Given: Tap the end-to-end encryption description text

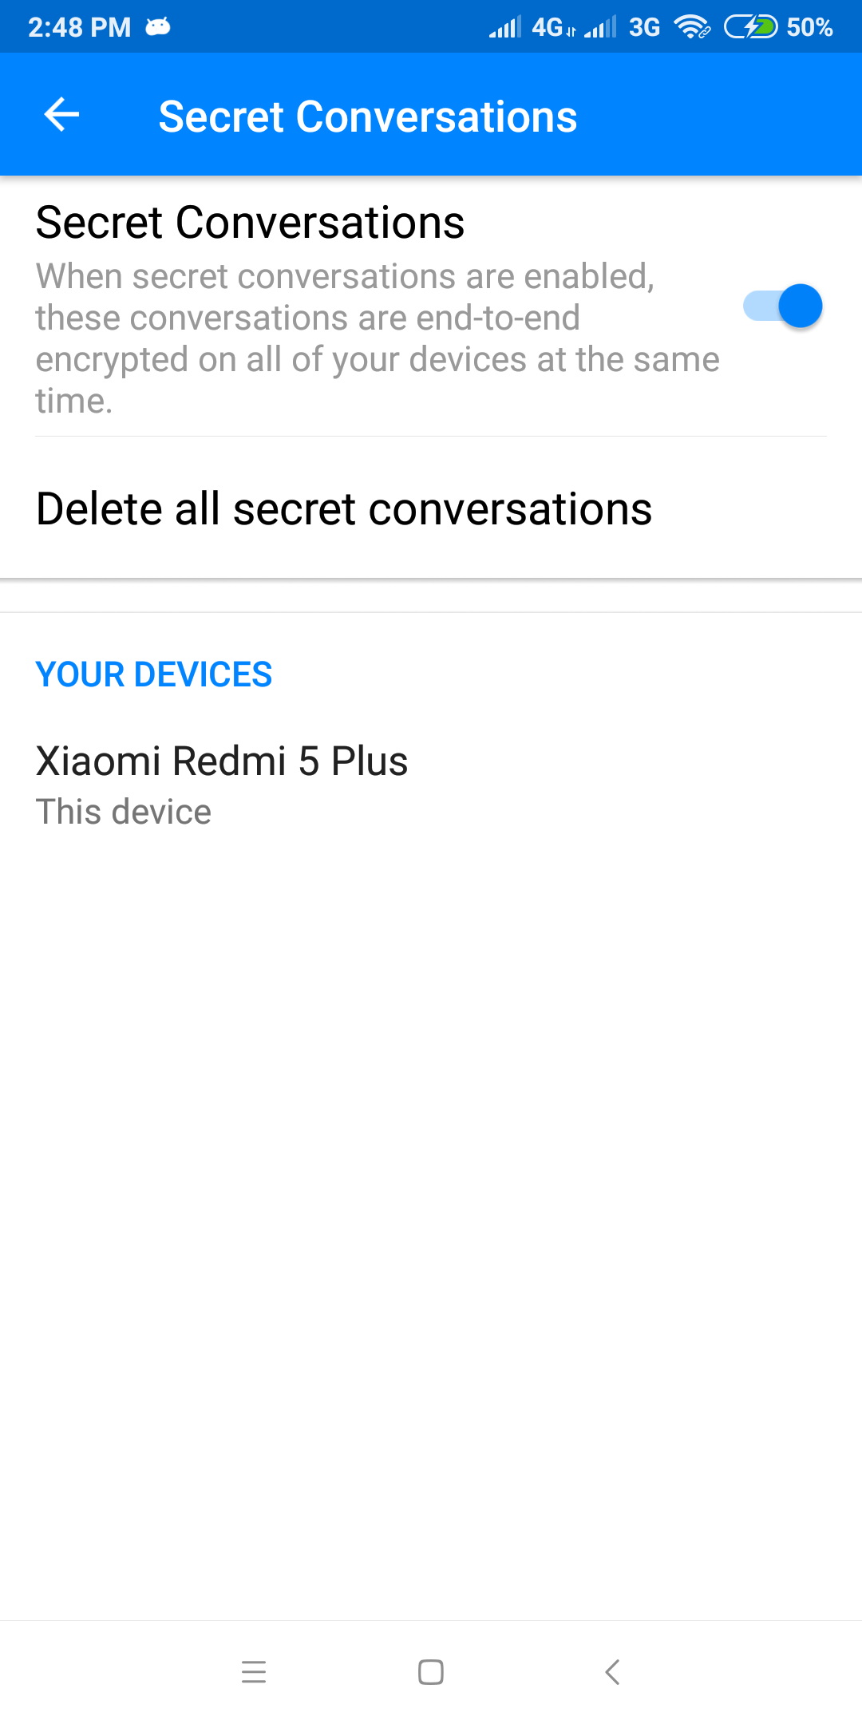Looking at the screenshot, I should pos(378,338).
